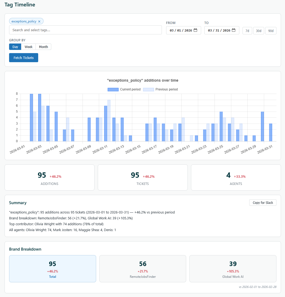The width and height of the screenshot is (285, 297).
Task: Switch grouping to Week
Action: (28, 47)
